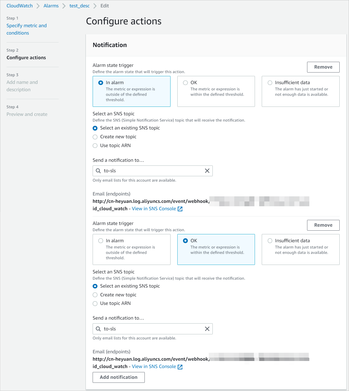349x391 pixels.
Task: Click the external-link icon after first View in SNS Console
Action: coord(180,209)
